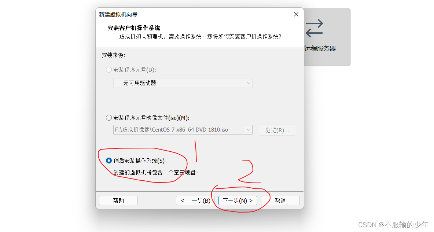This screenshot has width=434, height=232.
Task: Go forward with 下一步(N) button
Action: click(238, 200)
